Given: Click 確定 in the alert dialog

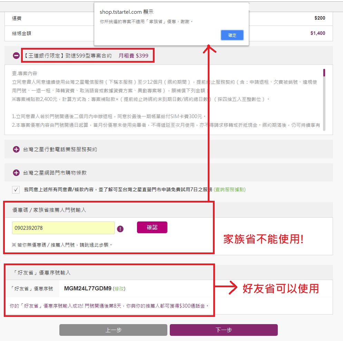Looking at the screenshot, I should pos(232,35).
